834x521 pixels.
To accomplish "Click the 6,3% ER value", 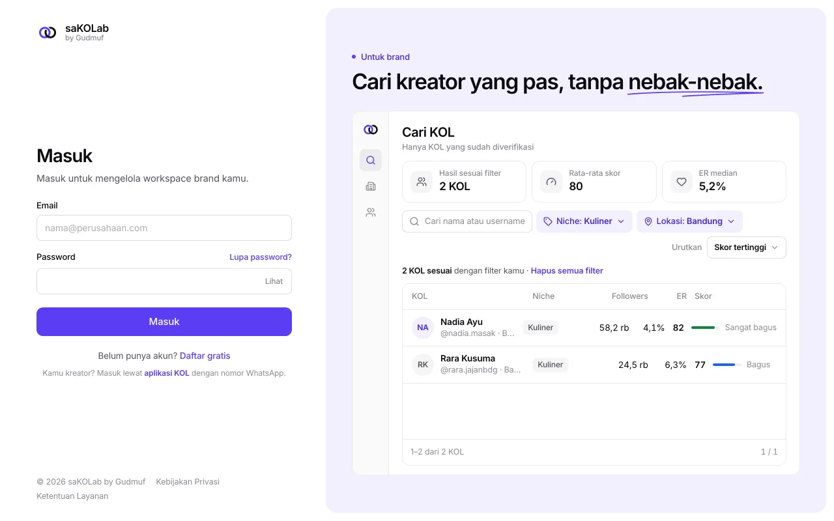I will pos(676,365).
